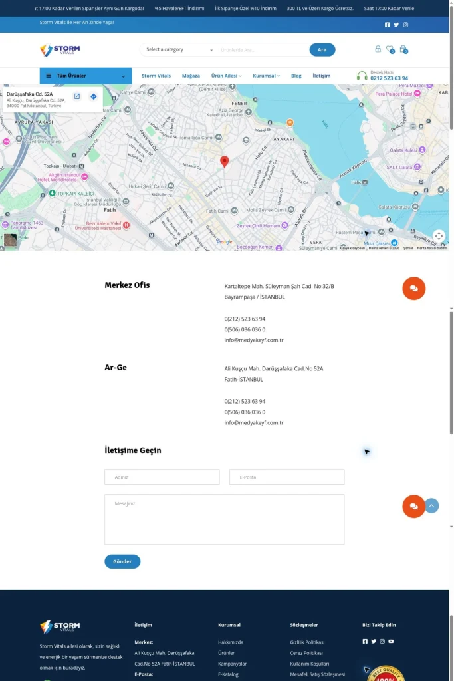Open the İletişim menu item
This screenshot has width=454, height=681.
click(322, 76)
